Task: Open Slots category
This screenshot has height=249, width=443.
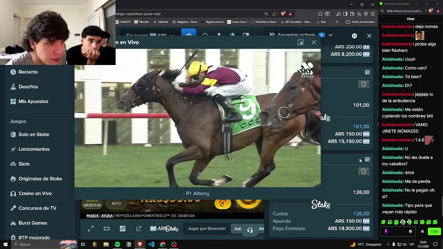Action: coord(20,164)
